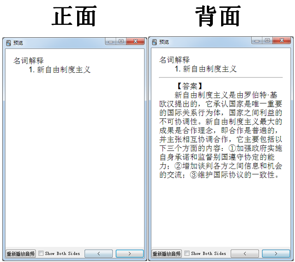Maximize the right preview window

[x=267, y=41]
